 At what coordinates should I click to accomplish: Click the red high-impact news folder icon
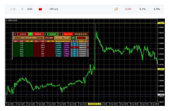(x=40, y=9)
